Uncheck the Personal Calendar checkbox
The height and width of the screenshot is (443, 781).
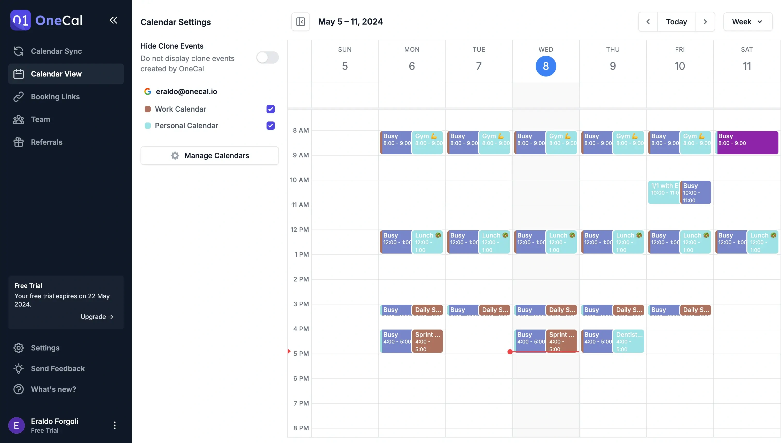(270, 126)
